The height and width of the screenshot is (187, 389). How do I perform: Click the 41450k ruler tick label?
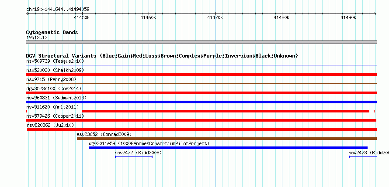coord(82,17)
